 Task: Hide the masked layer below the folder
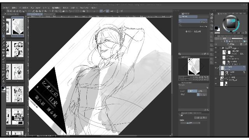[x=216, y=52]
